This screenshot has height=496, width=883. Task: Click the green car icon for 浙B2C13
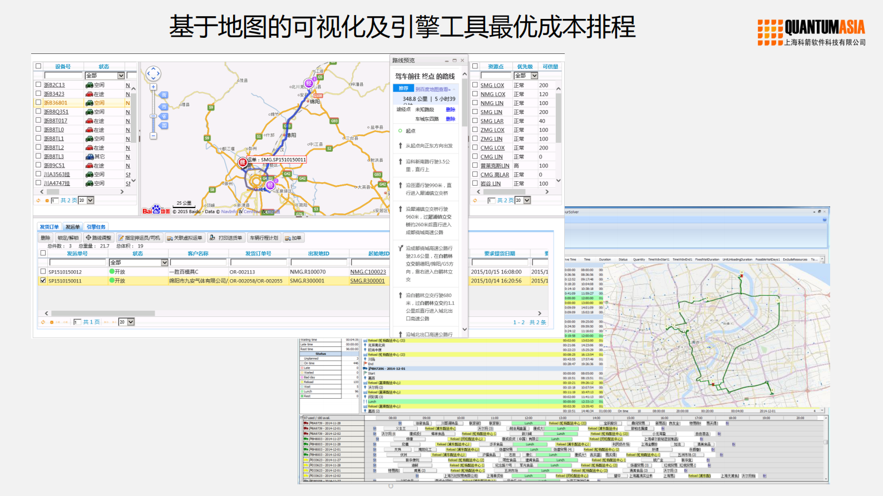pos(89,85)
